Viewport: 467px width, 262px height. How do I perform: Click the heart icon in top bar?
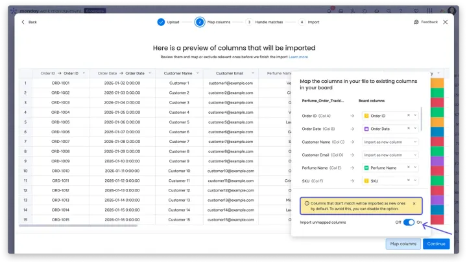coord(416,11)
